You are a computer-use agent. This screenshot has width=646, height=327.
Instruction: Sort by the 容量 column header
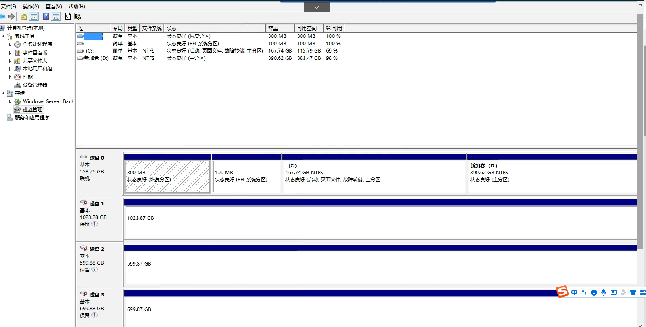[x=280, y=28]
